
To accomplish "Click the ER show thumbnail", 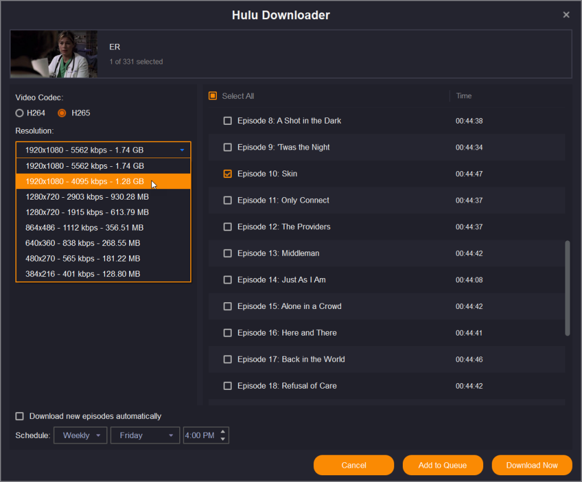I will click(54, 54).
